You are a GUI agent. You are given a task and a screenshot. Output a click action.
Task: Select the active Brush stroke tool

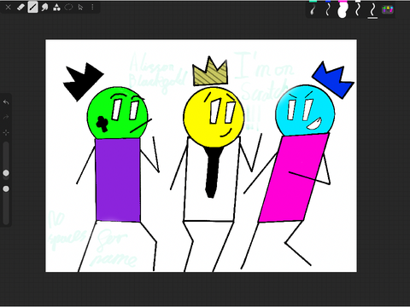click(x=32, y=7)
